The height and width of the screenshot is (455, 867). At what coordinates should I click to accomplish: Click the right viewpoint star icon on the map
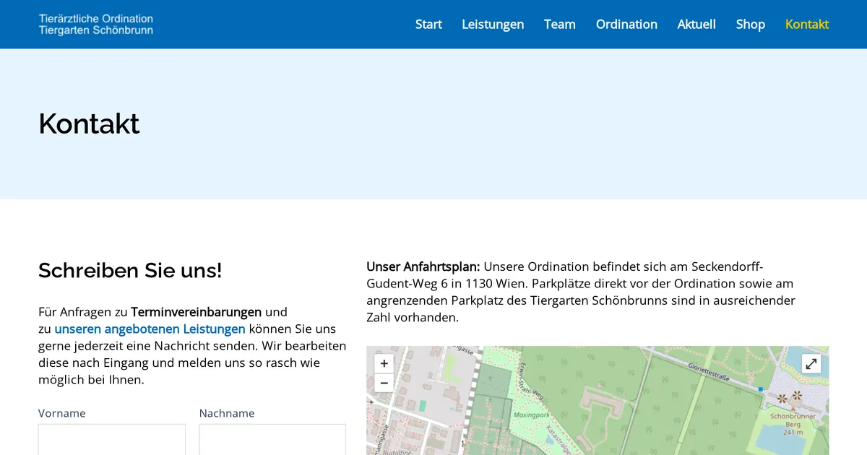tap(797, 395)
